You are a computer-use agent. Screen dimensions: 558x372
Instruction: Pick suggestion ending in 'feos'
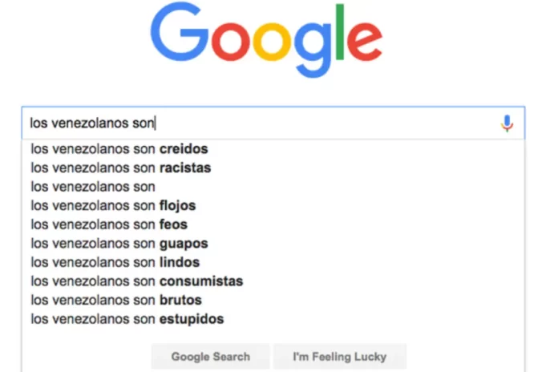point(109,224)
